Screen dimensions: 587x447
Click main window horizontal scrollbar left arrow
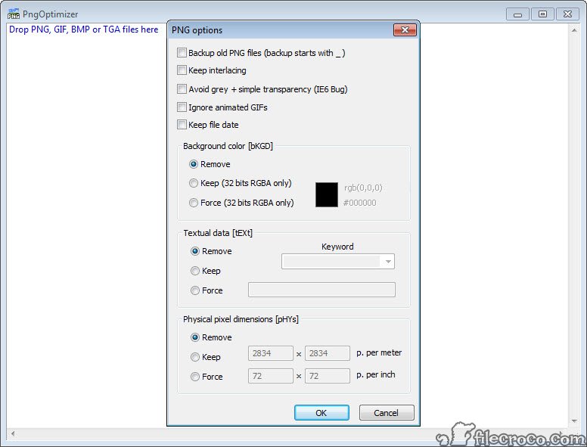tap(13, 434)
